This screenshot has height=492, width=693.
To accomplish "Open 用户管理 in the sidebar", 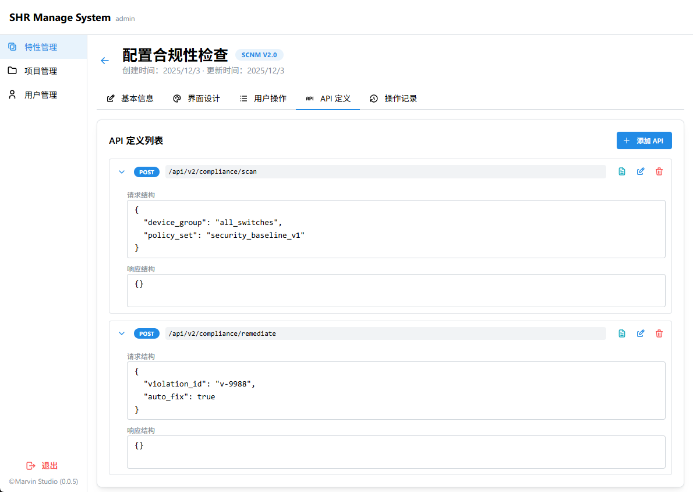I will click(41, 95).
